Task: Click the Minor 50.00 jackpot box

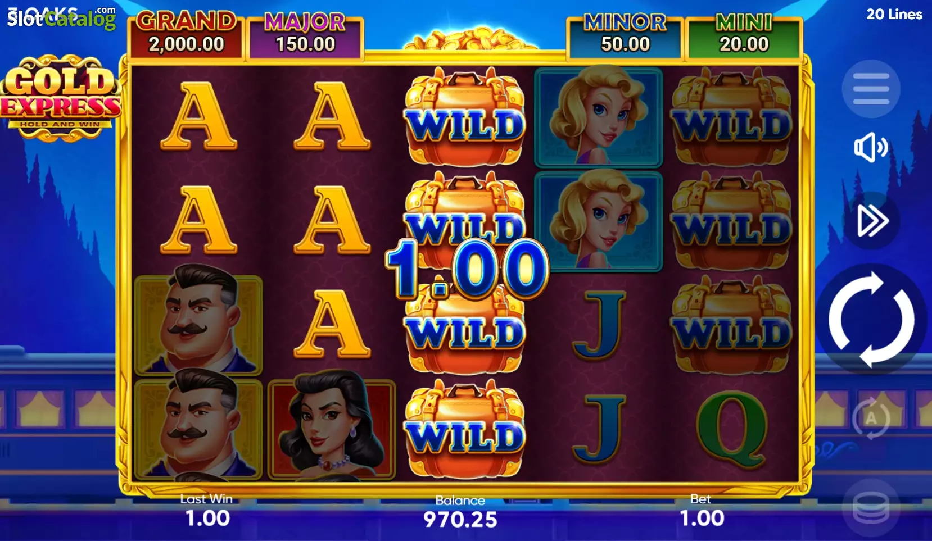Action: pyautogui.click(x=625, y=36)
